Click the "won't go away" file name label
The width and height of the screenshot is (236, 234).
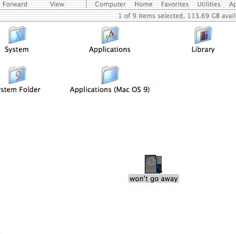[x=153, y=179]
